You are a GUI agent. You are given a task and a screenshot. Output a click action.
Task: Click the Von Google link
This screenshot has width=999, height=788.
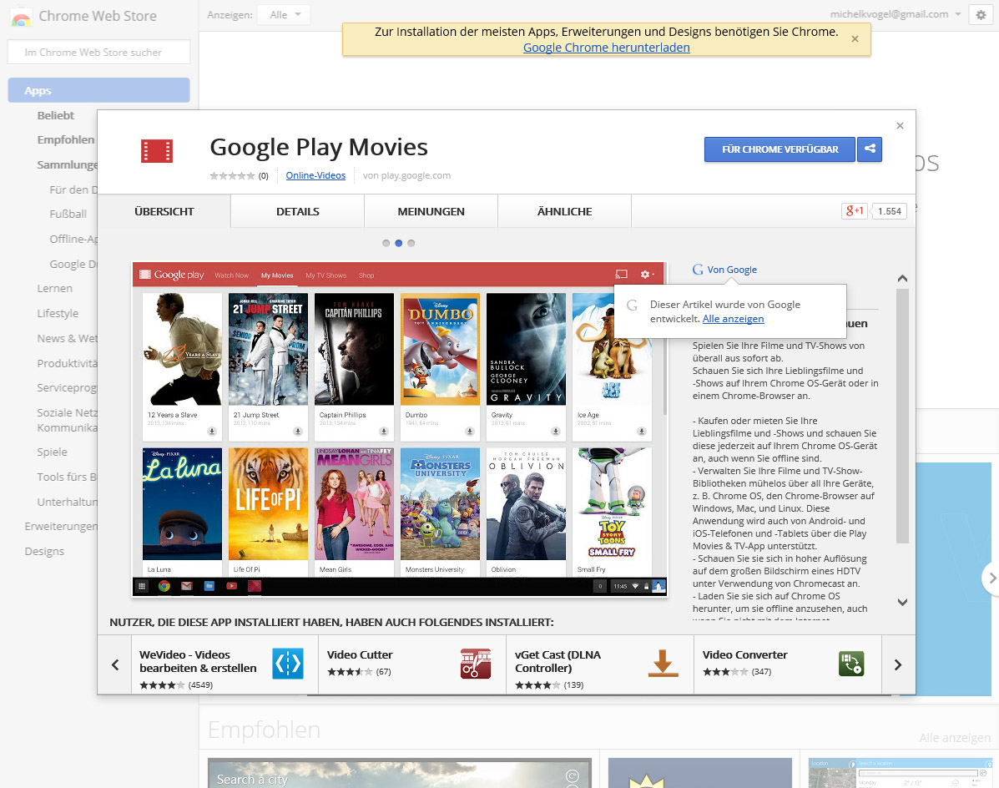coord(732,270)
